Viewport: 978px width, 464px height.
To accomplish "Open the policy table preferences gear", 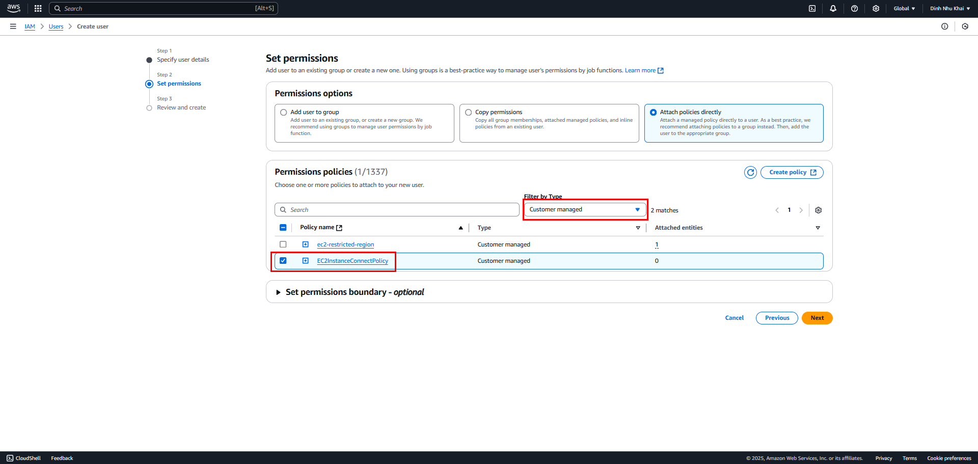I will (x=819, y=210).
